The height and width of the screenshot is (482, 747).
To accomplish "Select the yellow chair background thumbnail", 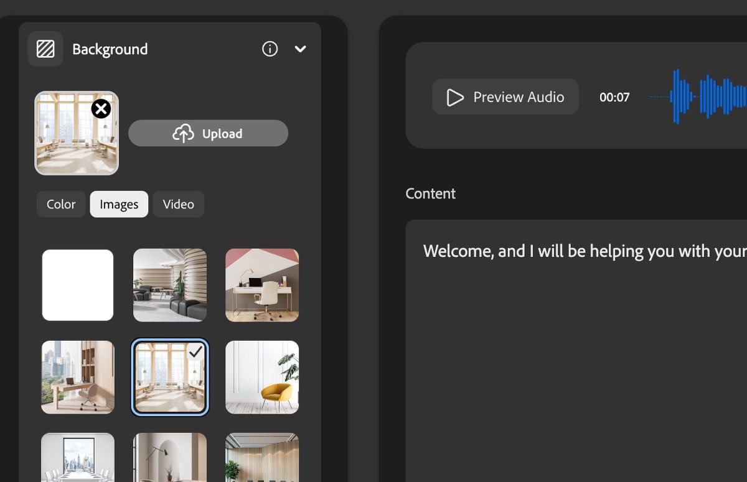I will pos(262,377).
